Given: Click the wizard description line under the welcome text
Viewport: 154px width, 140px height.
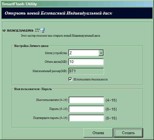Looking at the screenshot, I should coord(61,36).
